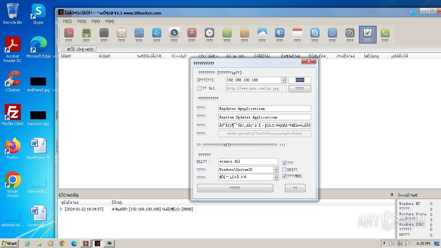Toggle the Url checkbox in the dialog

(199, 88)
